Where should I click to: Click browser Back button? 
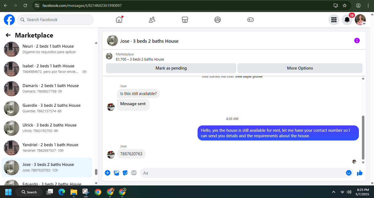(5, 5)
